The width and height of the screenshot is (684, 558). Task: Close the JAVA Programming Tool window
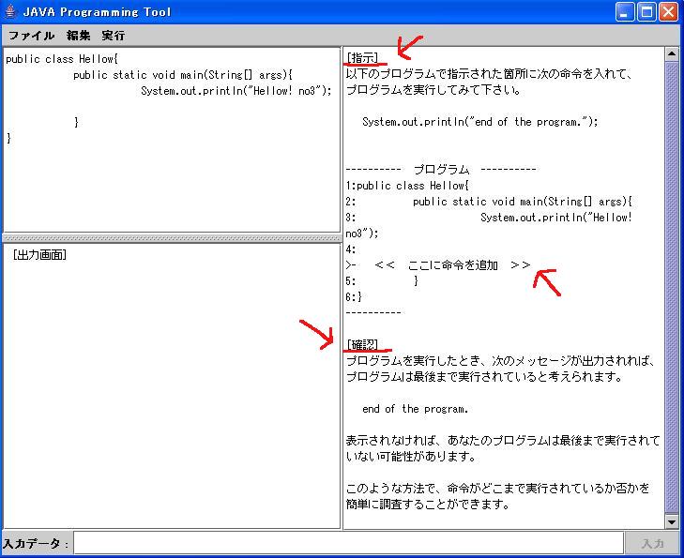click(x=668, y=12)
